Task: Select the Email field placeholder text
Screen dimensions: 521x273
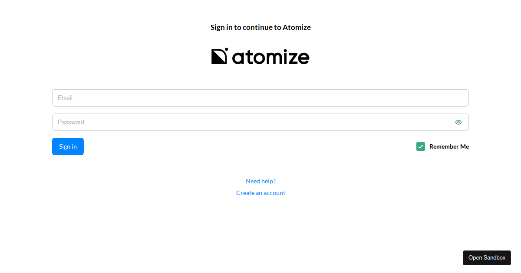Action: click(65, 98)
